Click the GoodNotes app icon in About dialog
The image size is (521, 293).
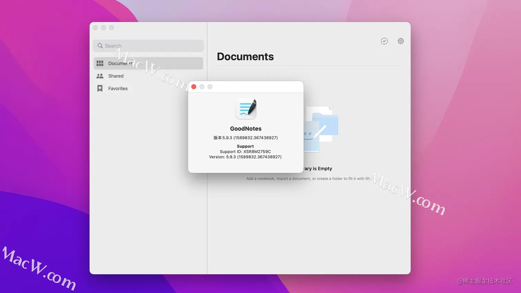246,109
